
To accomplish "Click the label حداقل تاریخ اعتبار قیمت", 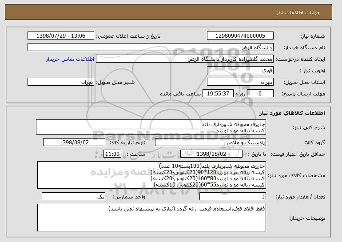I will [x=298, y=154].
